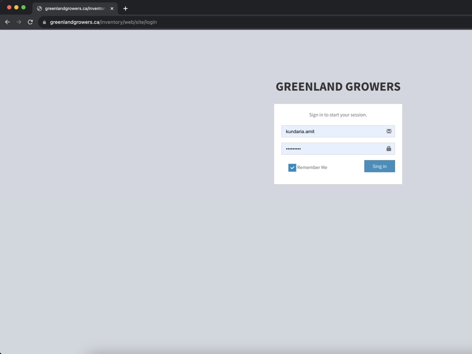Select the greenlandgrowers.ca/inventory tab
This screenshot has width=472, height=354.
75,8
